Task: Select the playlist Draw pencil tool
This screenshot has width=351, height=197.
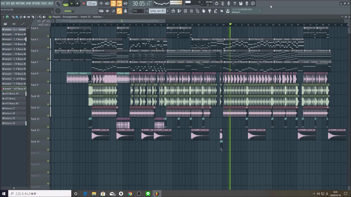Action: pos(13,17)
